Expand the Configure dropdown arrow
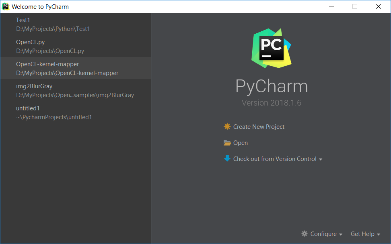The image size is (391, 244). pyautogui.click(x=340, y=234)
